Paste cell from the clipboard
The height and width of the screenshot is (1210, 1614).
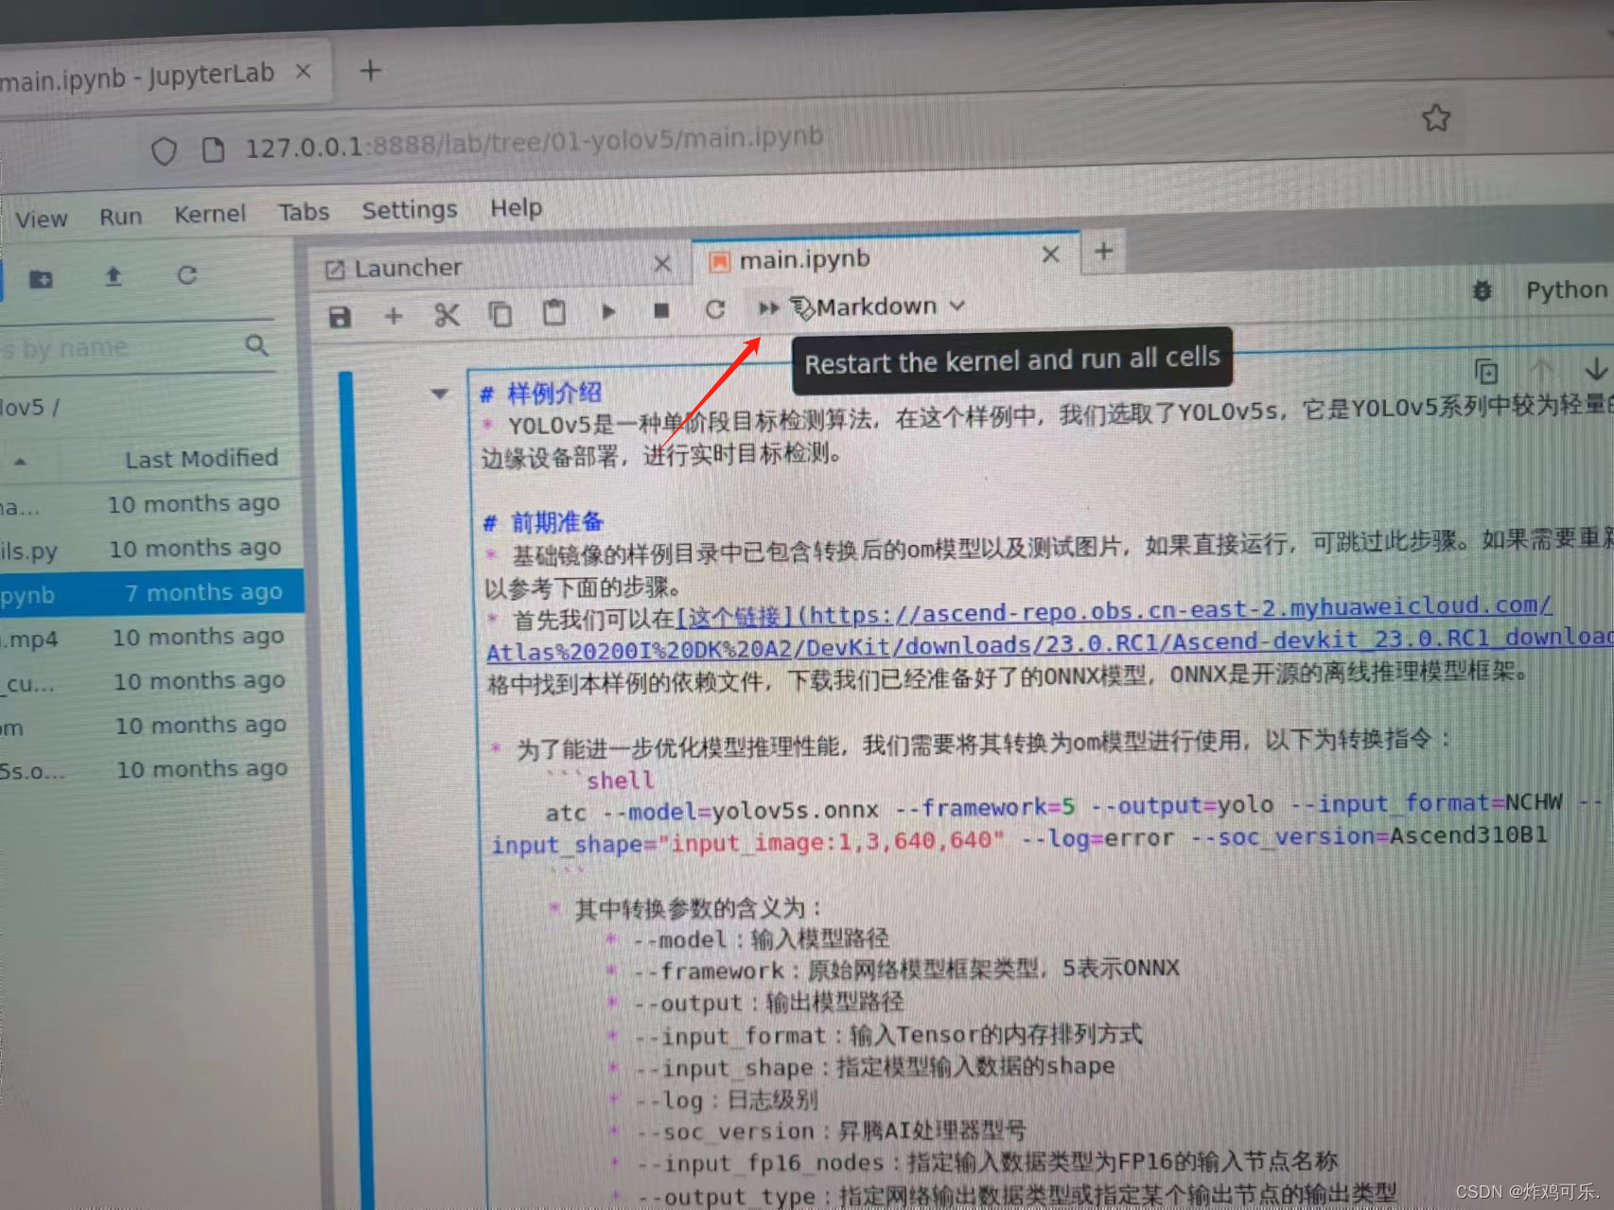coord(554,312)
